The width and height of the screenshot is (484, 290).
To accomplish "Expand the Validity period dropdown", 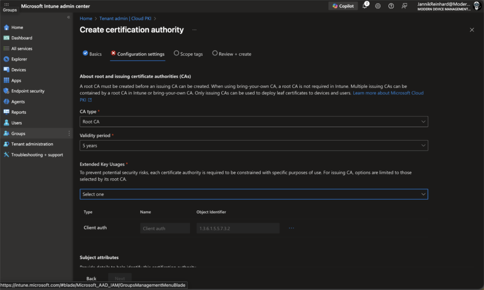I will click(x=253, y=146).
